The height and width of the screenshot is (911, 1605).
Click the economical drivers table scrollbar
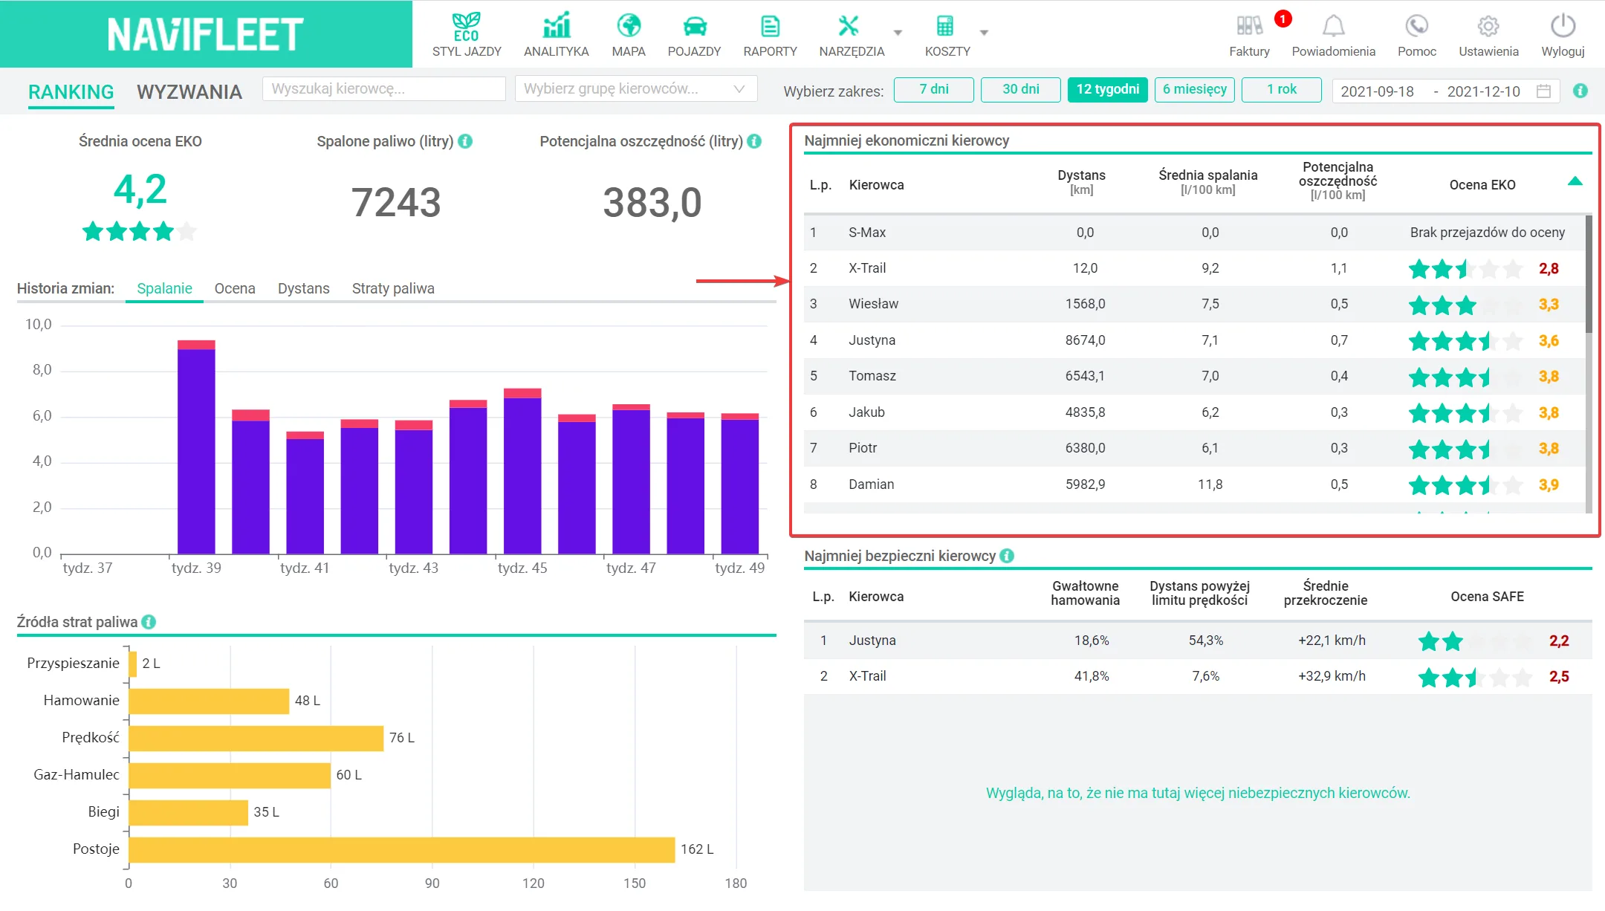pos(1589,273)
